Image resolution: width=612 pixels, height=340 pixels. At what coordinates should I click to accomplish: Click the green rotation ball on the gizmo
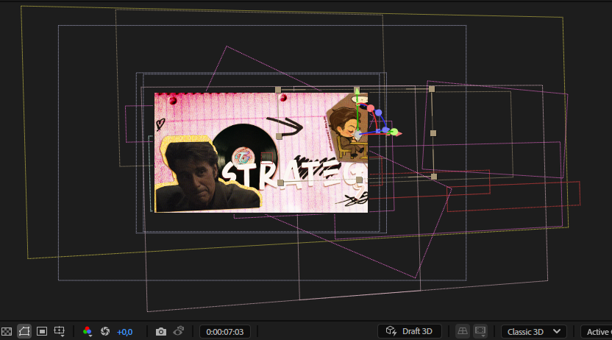click(394, 132)
